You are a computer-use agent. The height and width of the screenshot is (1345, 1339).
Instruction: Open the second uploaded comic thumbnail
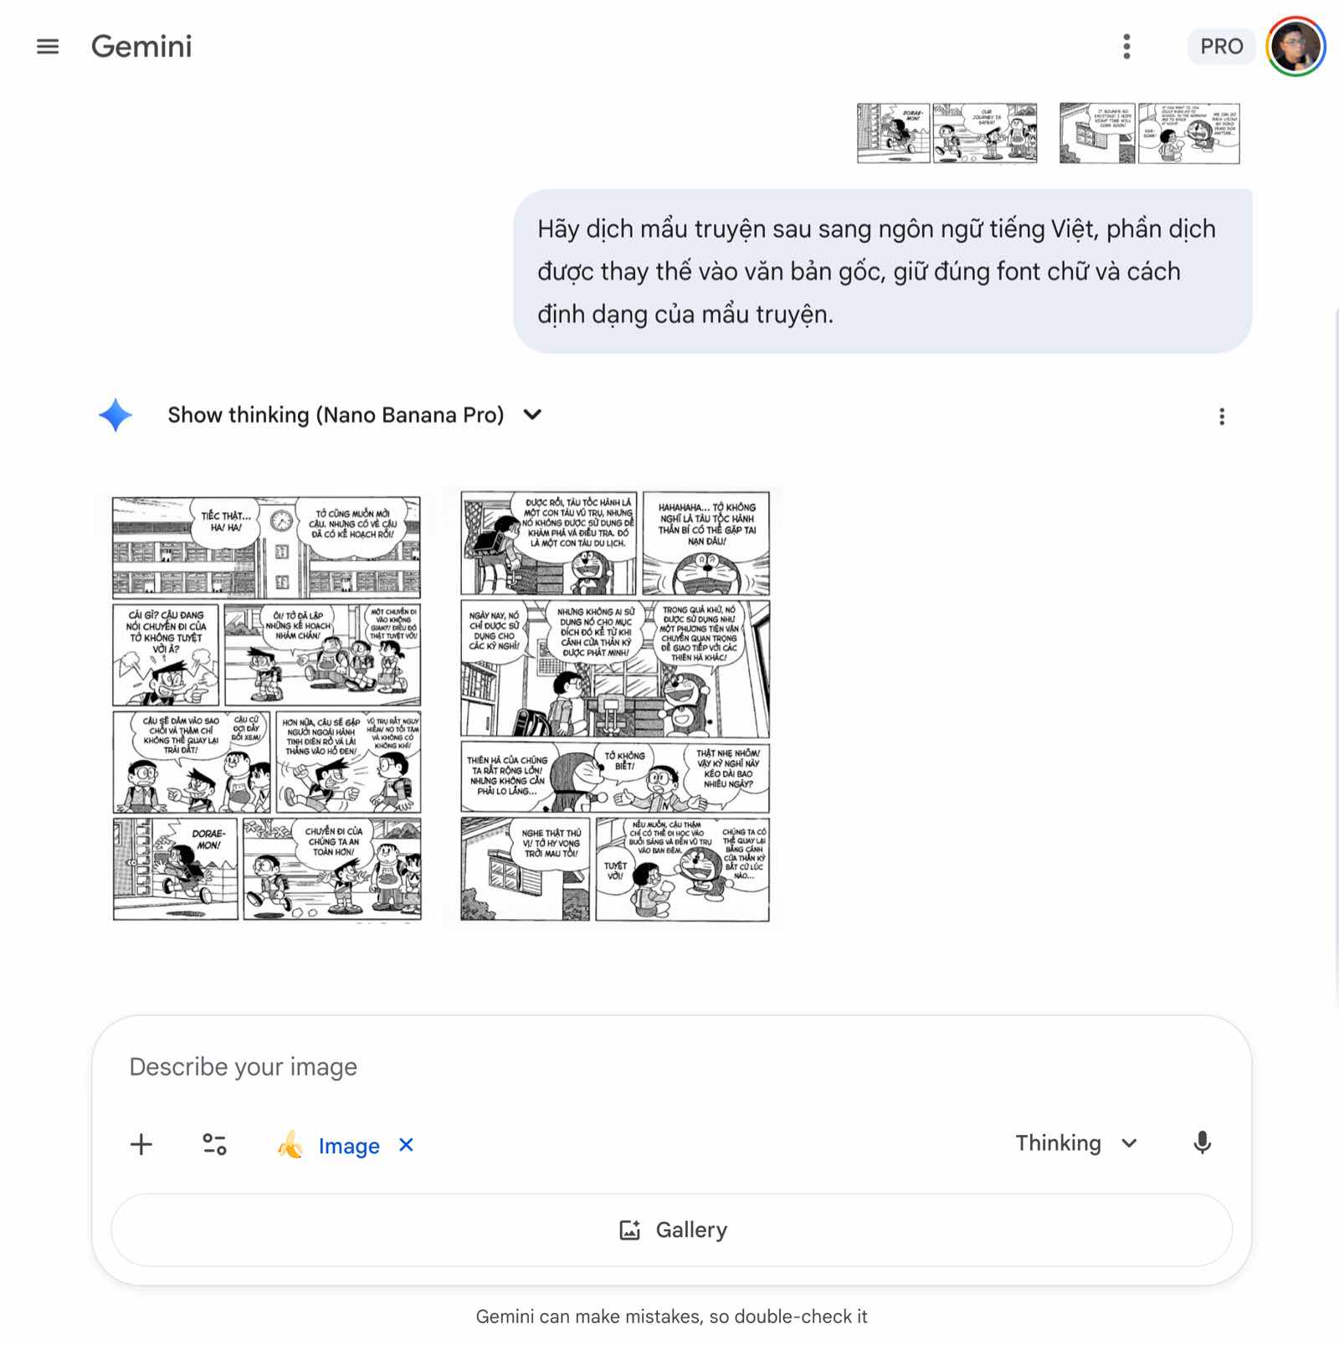point(1149,133)
